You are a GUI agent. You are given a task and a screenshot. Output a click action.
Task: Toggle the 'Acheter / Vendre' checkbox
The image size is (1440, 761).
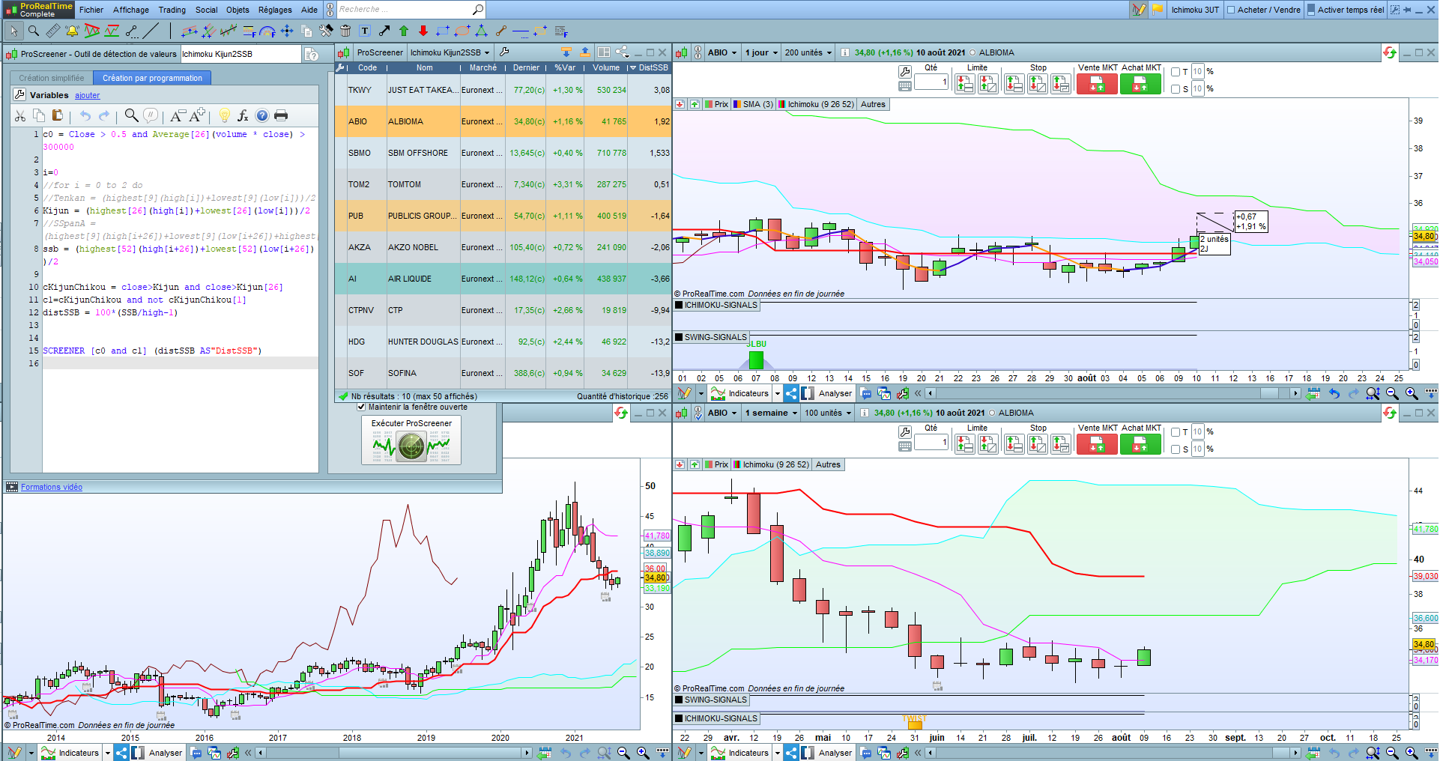[1231, 10]
